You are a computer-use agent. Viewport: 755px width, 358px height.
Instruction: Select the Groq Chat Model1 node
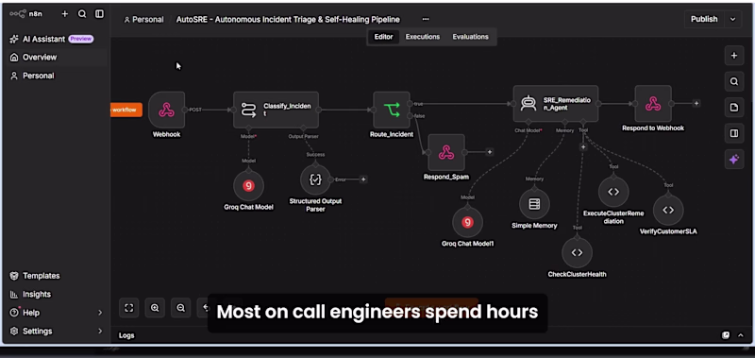(x=467, y=222)
